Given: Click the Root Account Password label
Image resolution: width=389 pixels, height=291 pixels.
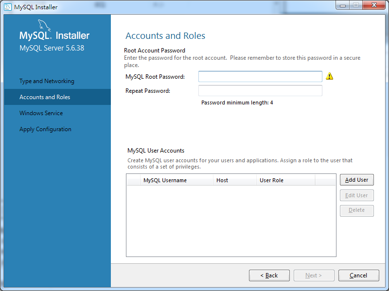Looking at the screenshot, I should [155, 51].
